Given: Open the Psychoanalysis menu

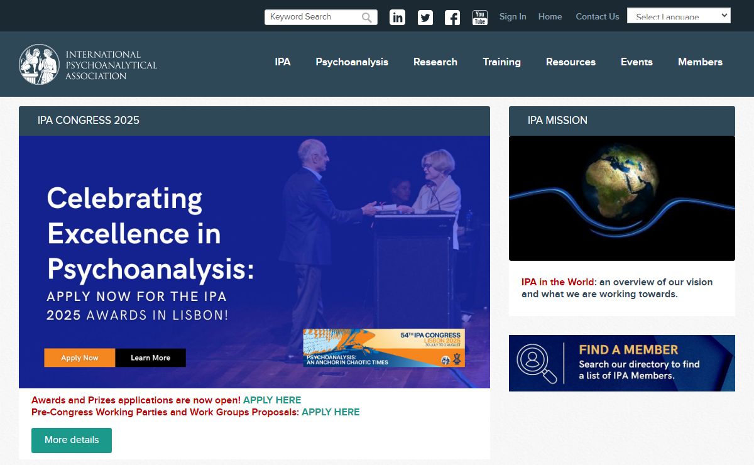Looking at the screenshot, I should (x=352, y=62).
